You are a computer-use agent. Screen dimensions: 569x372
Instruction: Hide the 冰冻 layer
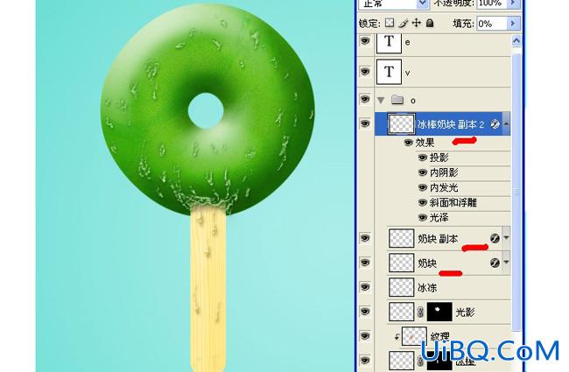[x=365, y=287]
